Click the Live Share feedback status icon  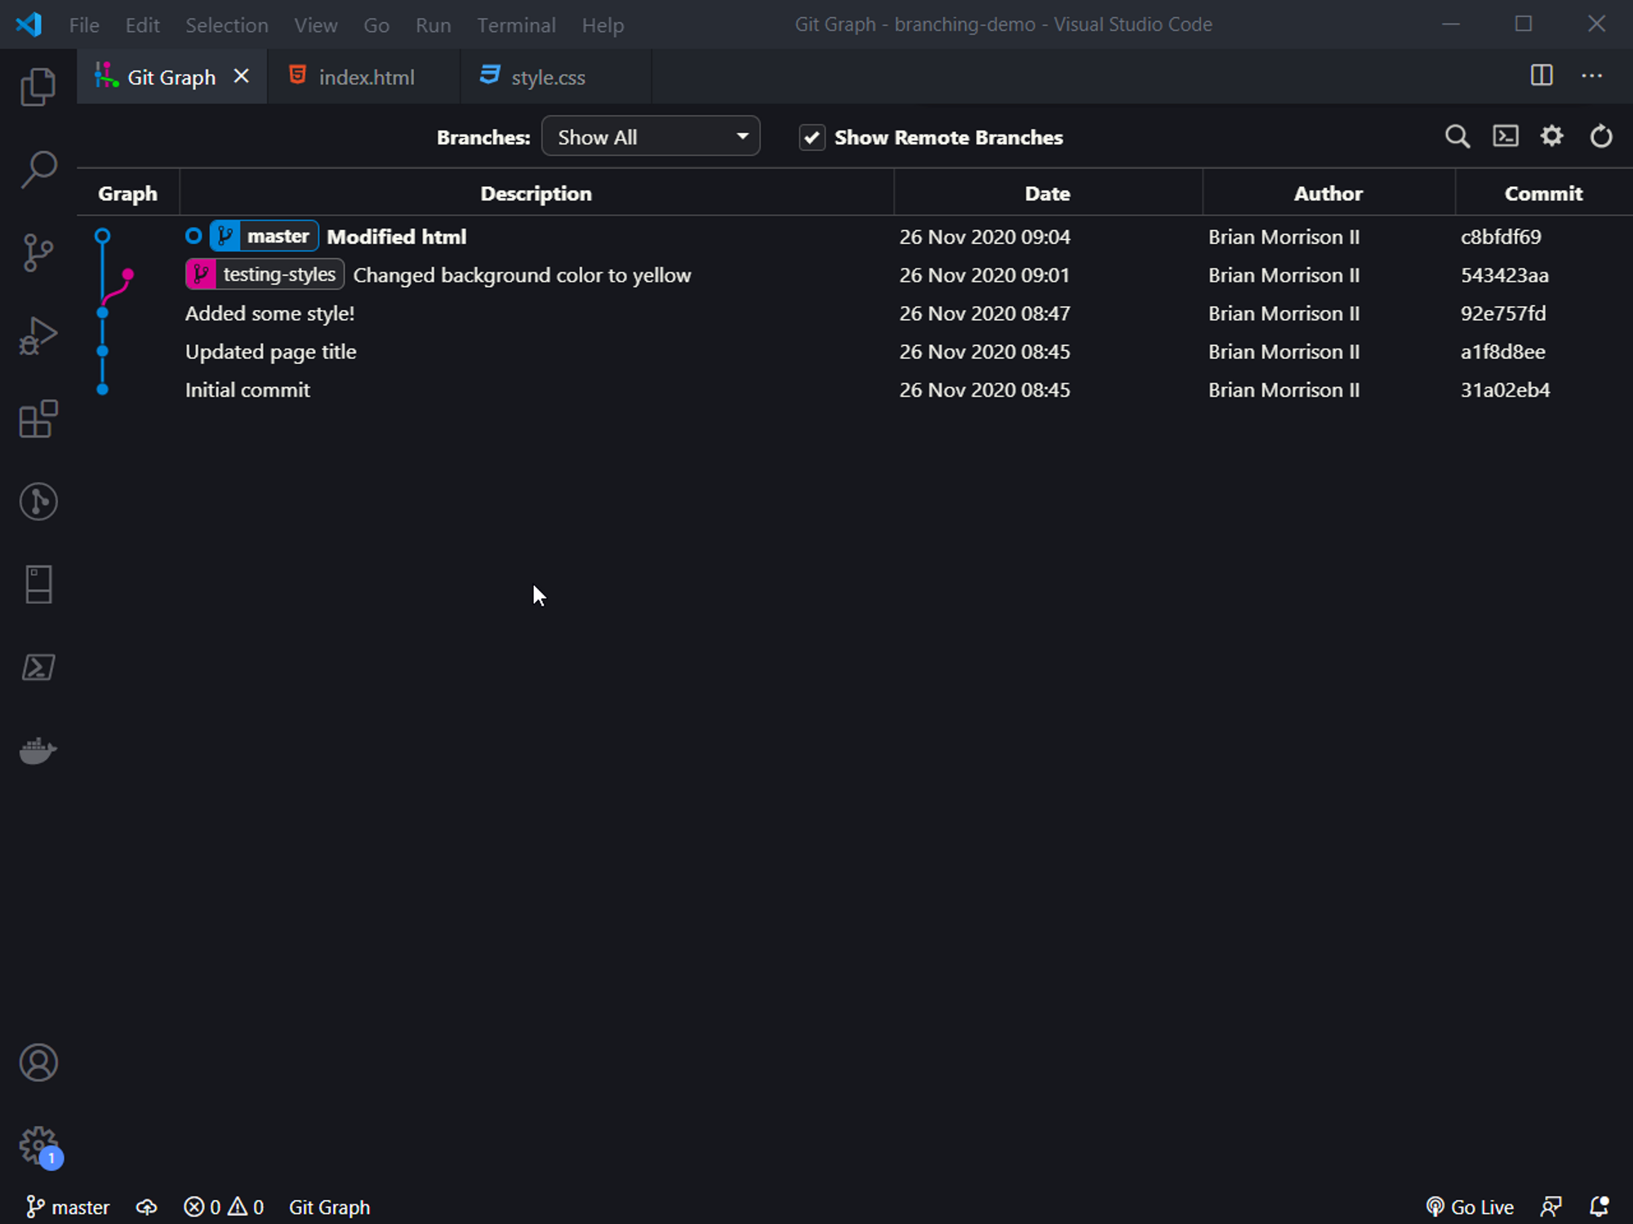1551,1207
